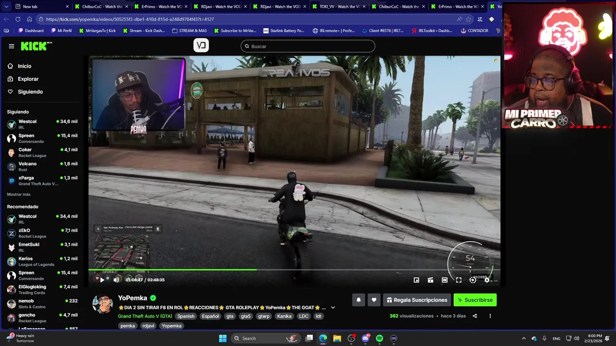Open zEkO's recommended channel
Viewport: 616px width, 346px height.
point(42,233)
